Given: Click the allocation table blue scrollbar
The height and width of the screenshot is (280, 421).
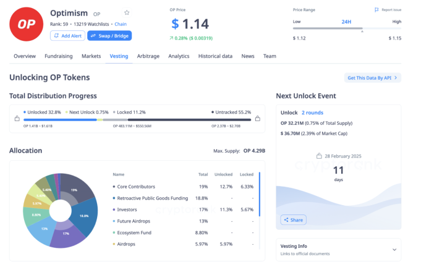Looking at the screenshot, I should 260,194.
